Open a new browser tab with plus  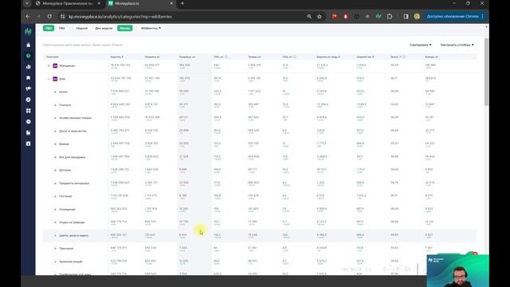182,3
